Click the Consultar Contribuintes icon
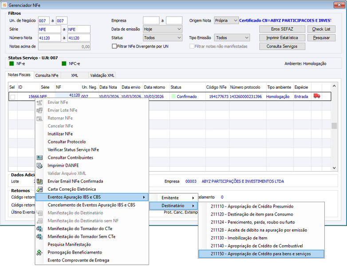347x266 pixels. 39,157
